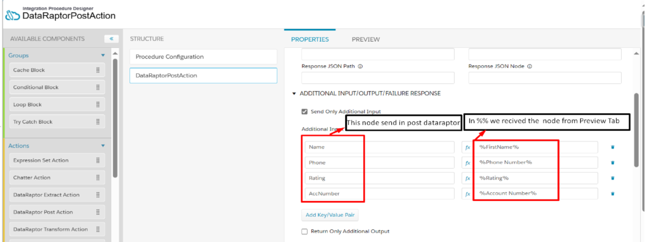Click drag handle of DataRaptor Transform Action
Image resolution: width=647 pixels, height=242 pixels.
click(x=98, y=229)
